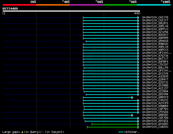
Task: Select label UniRef100_O23984
Action: [155, 91]
